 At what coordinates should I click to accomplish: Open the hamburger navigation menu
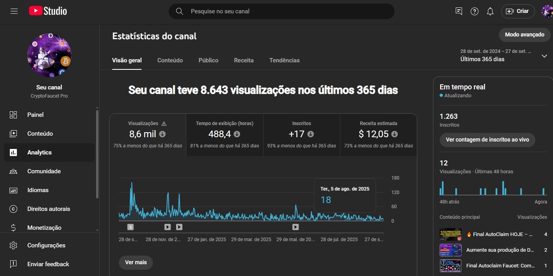14,11
